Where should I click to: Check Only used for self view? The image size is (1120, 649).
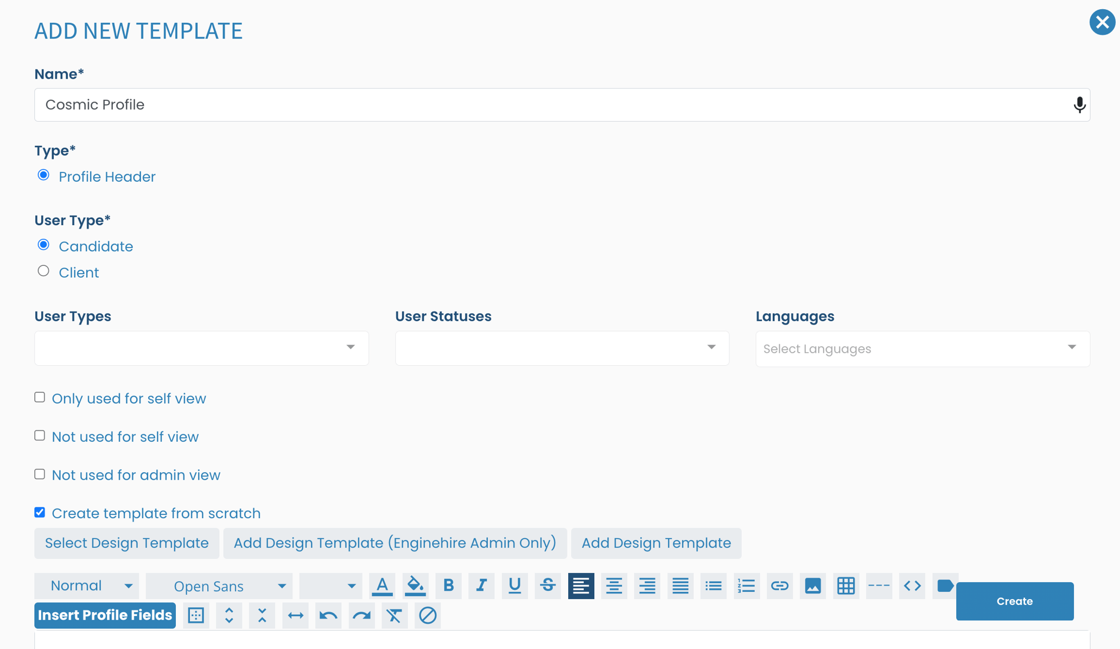coord(40,397)
